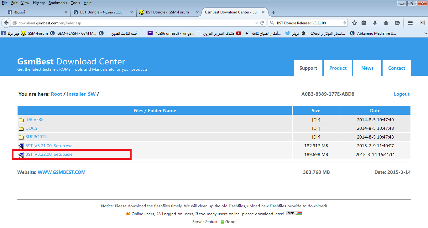Click the search bar magnifier icon
The image size is (428, 228).
coord(272,23)
